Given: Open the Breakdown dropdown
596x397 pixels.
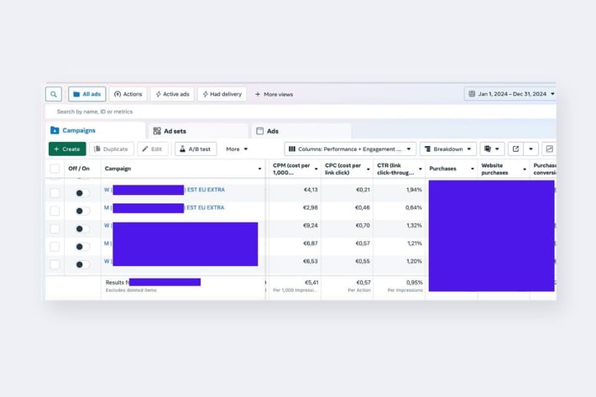Looking at the screenshot, I should 448,149.
